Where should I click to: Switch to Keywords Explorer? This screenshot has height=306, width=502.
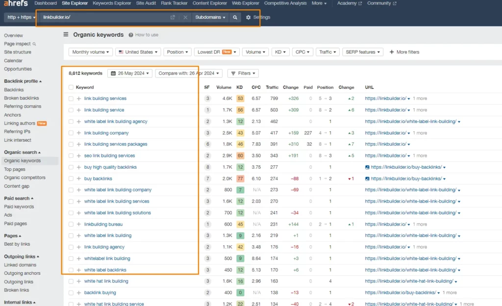pyautogui.click(x=112, y=3)
